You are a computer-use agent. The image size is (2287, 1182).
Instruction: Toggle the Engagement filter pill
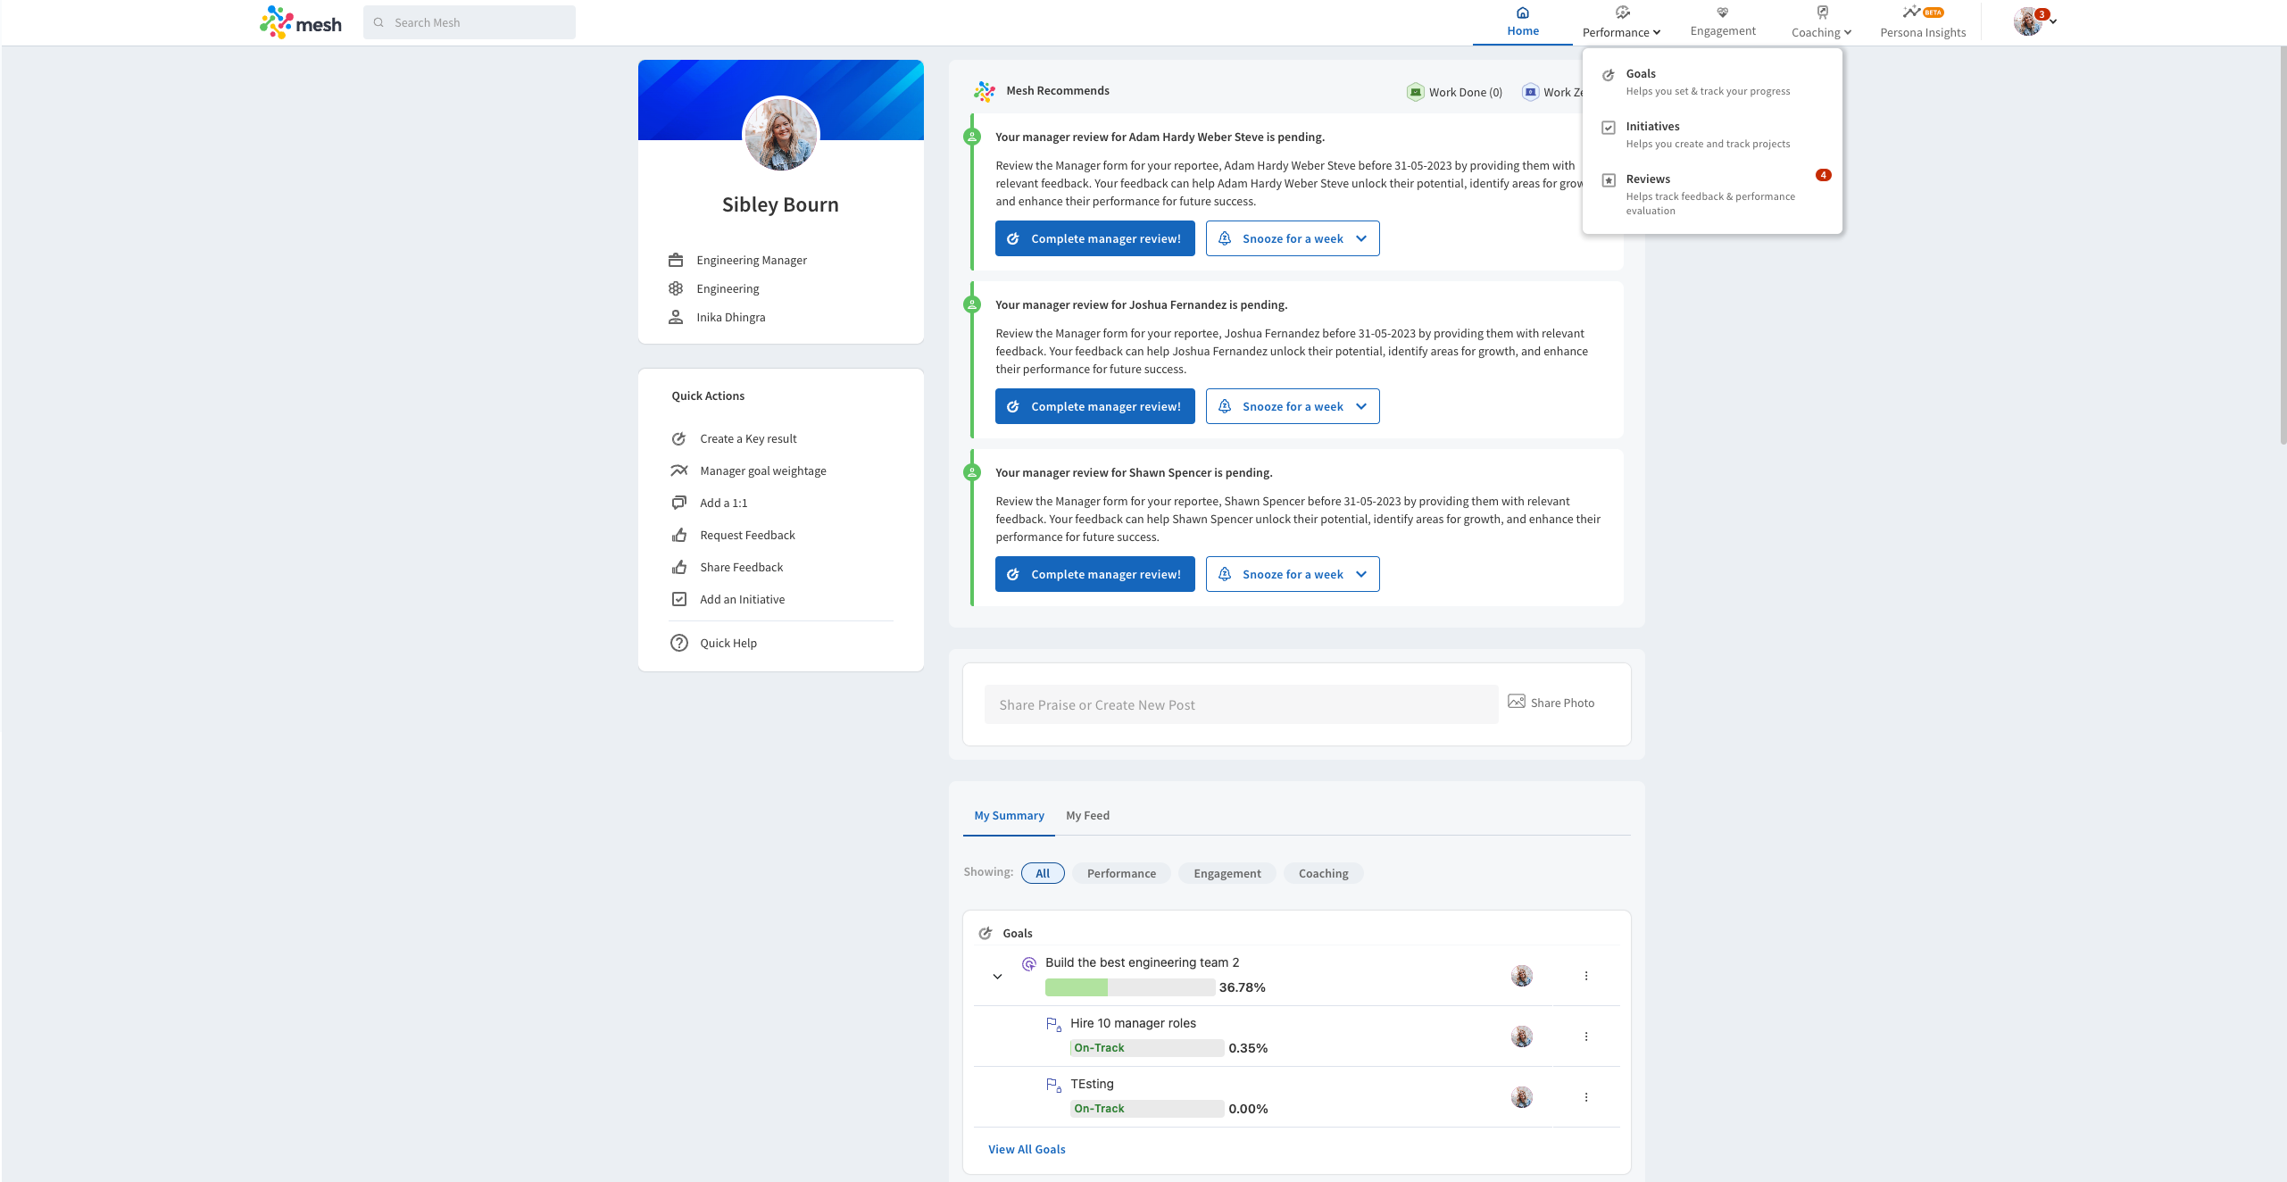point(1227,873)
